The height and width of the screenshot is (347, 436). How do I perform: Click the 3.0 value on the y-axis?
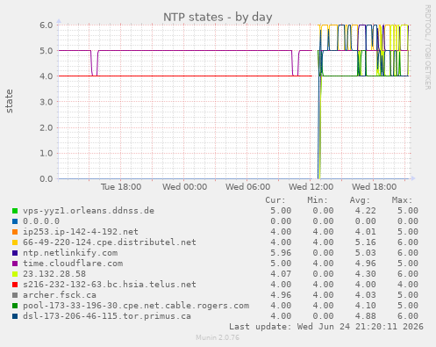click(x=46, y=102)
